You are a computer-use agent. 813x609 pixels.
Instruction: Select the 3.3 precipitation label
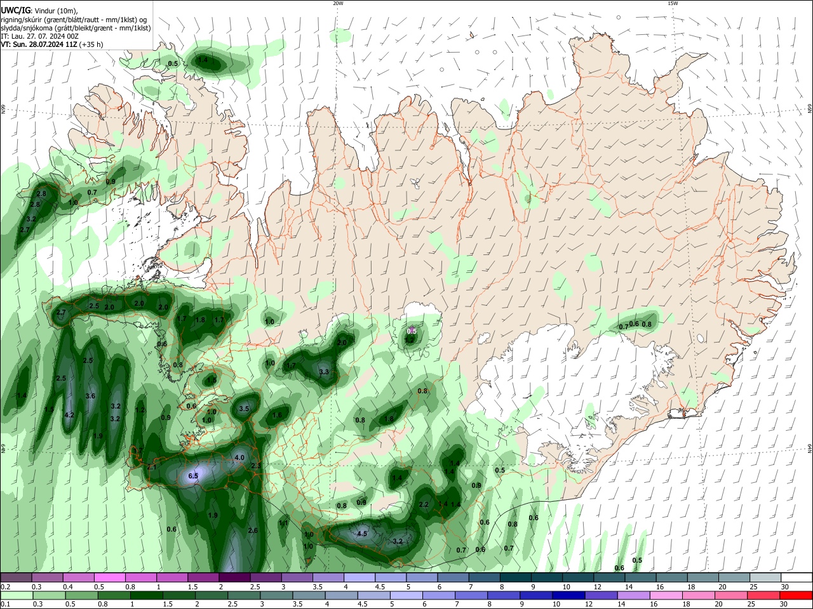pos(324,372)
